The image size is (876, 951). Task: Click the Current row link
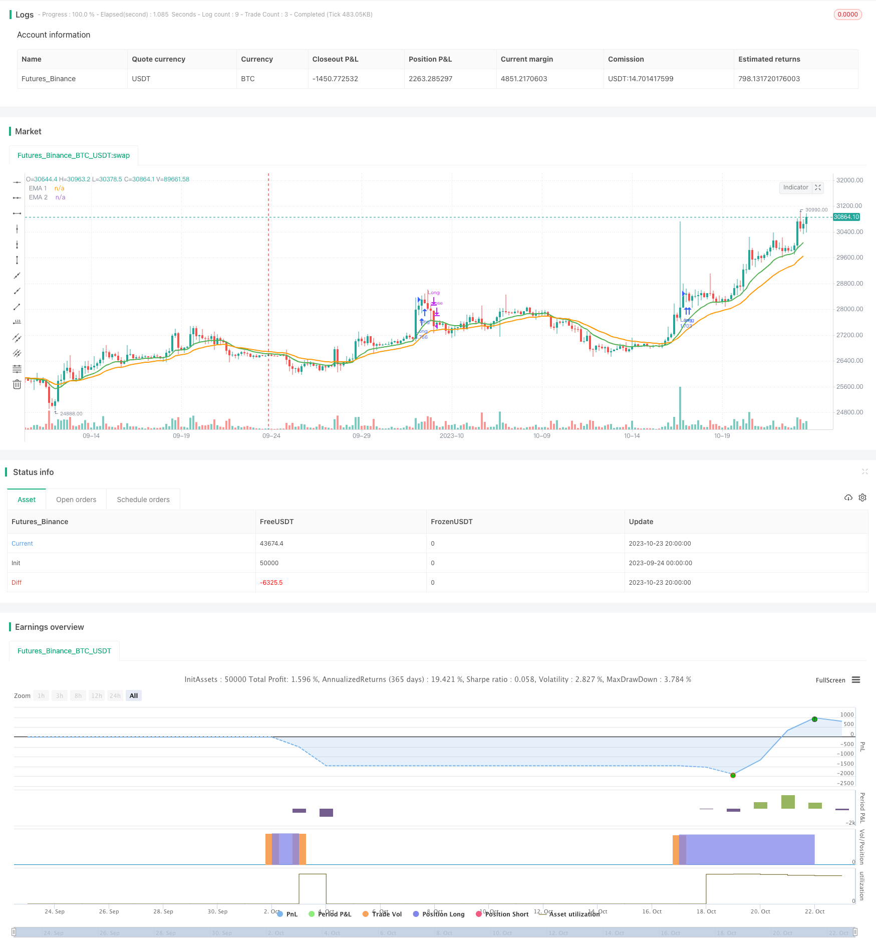click(22, 543)
